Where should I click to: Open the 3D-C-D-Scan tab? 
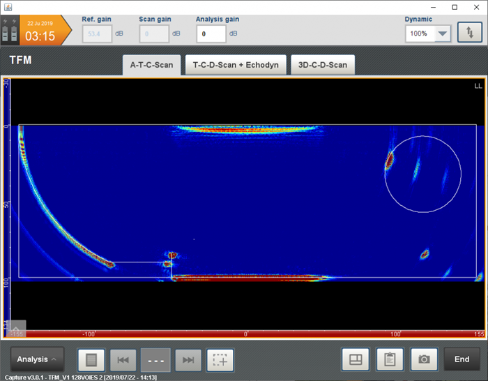(x=322, y=65)
